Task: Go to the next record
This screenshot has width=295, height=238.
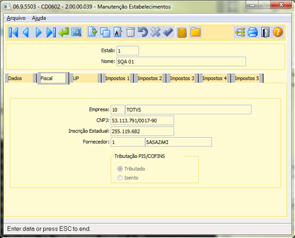Action: tap(38, 33)
